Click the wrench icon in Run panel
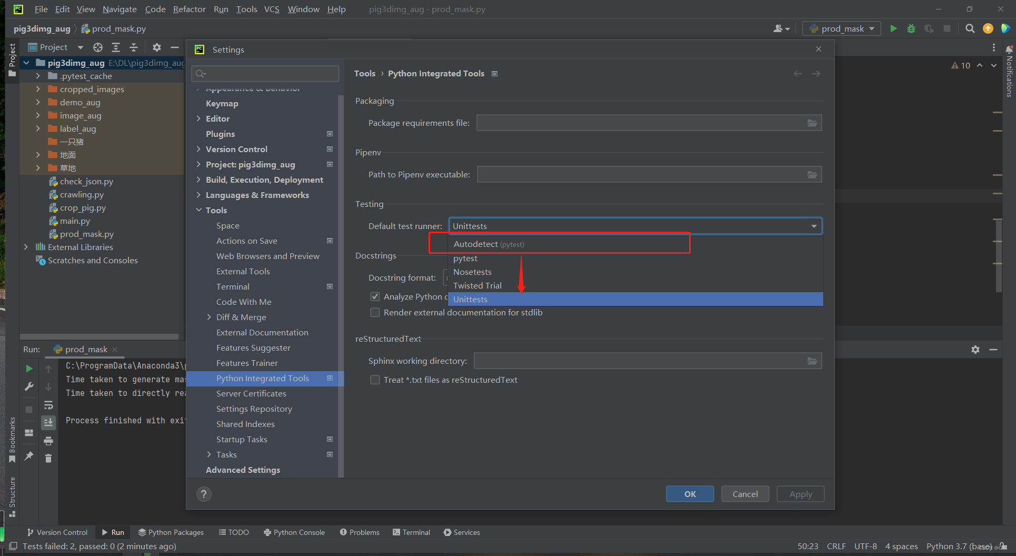The height and width of the screenshot is (556, 1016). pos(29,386)
